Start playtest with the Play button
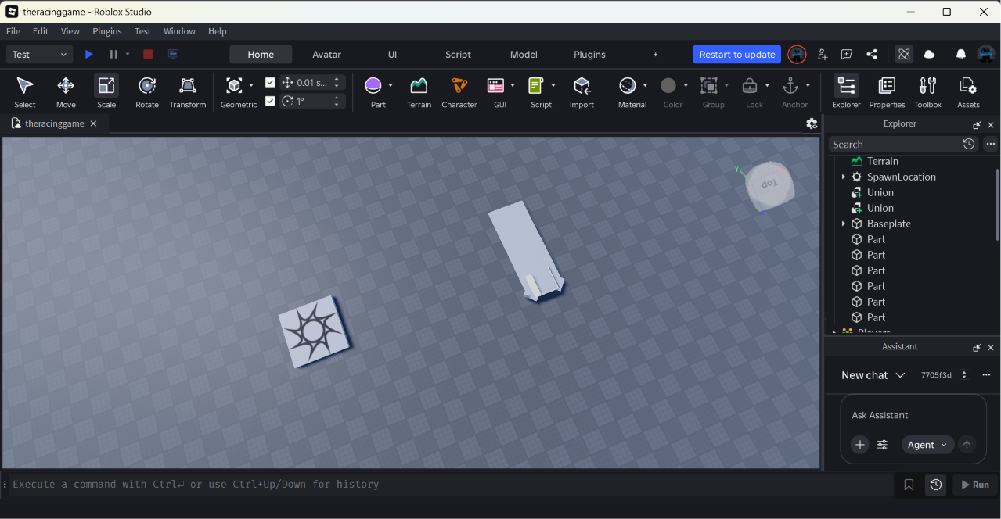 tap(89, 55)
